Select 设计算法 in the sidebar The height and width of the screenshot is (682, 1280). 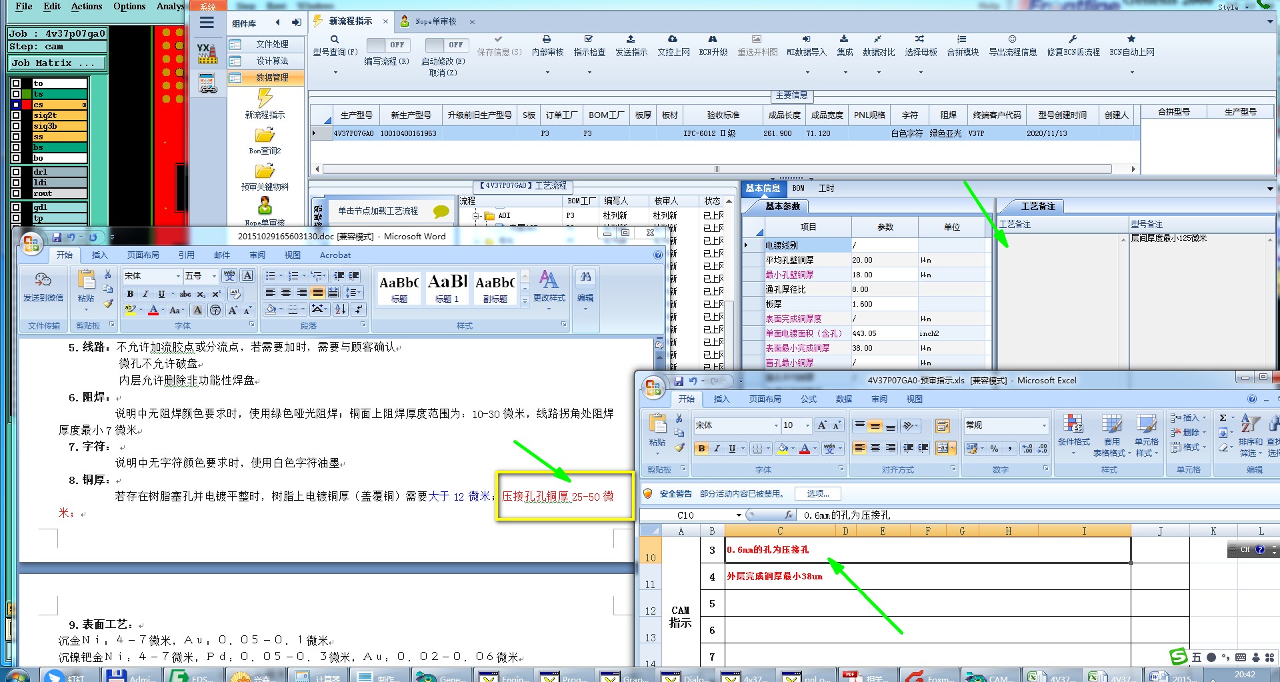tap(266, 61)
